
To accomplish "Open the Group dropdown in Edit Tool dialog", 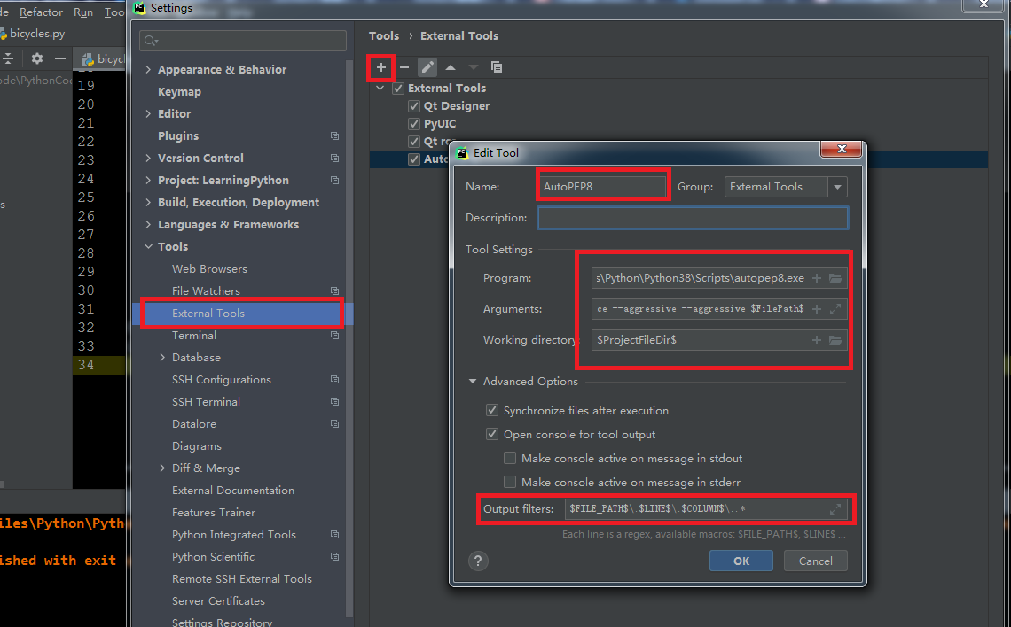I will (836, 187).
